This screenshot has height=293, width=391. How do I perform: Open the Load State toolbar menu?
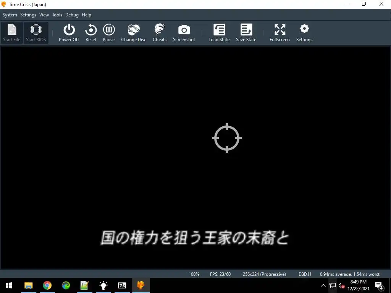point(219,33)
